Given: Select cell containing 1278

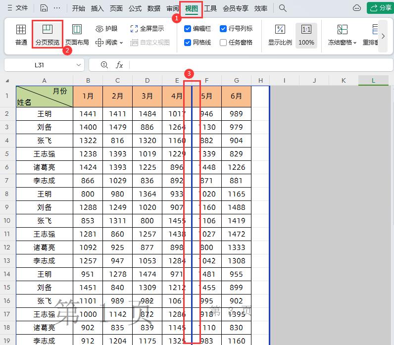Looking at the screenshot, I should coord(118,274).
